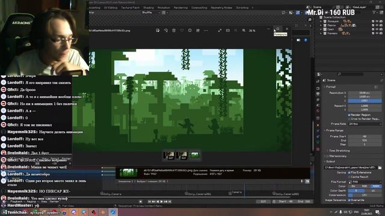Toggle Crop to Render Region checkbox
Image resolution: width=385 pixels, height=216 pixels.
[349, 119]
